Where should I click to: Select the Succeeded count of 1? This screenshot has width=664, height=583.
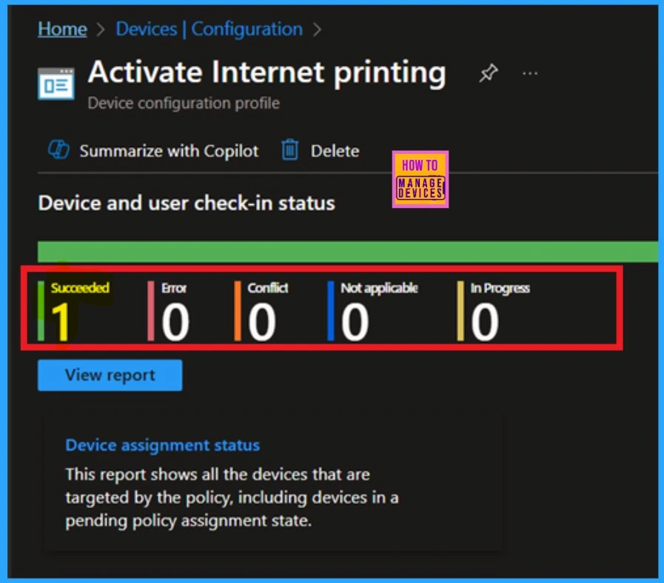(x=61, y=322)
